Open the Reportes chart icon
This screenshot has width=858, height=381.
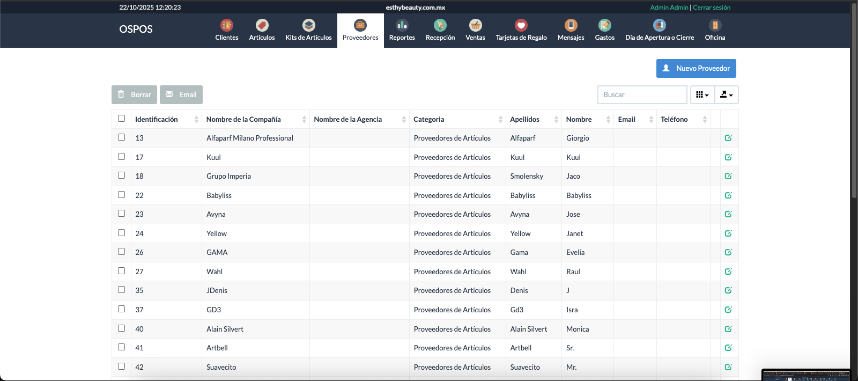[402, 26]
